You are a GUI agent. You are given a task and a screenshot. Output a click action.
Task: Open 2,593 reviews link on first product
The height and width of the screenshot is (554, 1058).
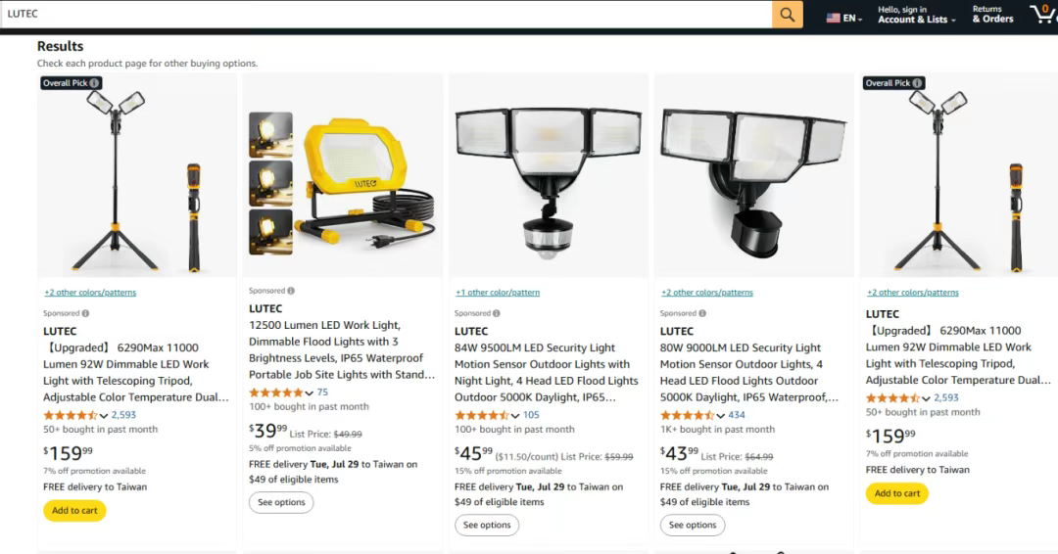[x=123, y=415]
